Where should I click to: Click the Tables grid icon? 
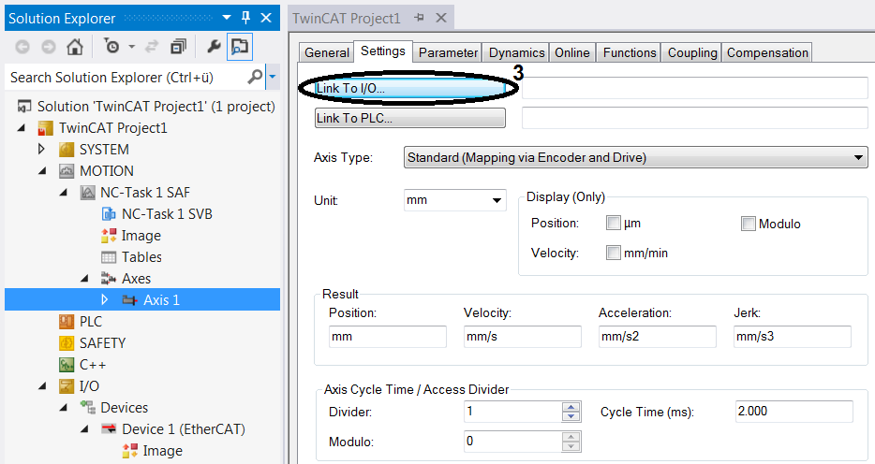(109, 257)
